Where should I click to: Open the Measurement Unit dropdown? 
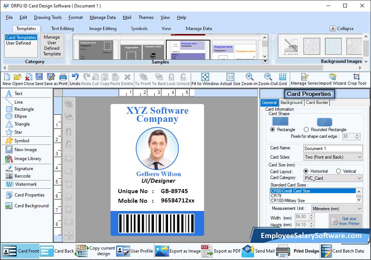pos(337,209)
